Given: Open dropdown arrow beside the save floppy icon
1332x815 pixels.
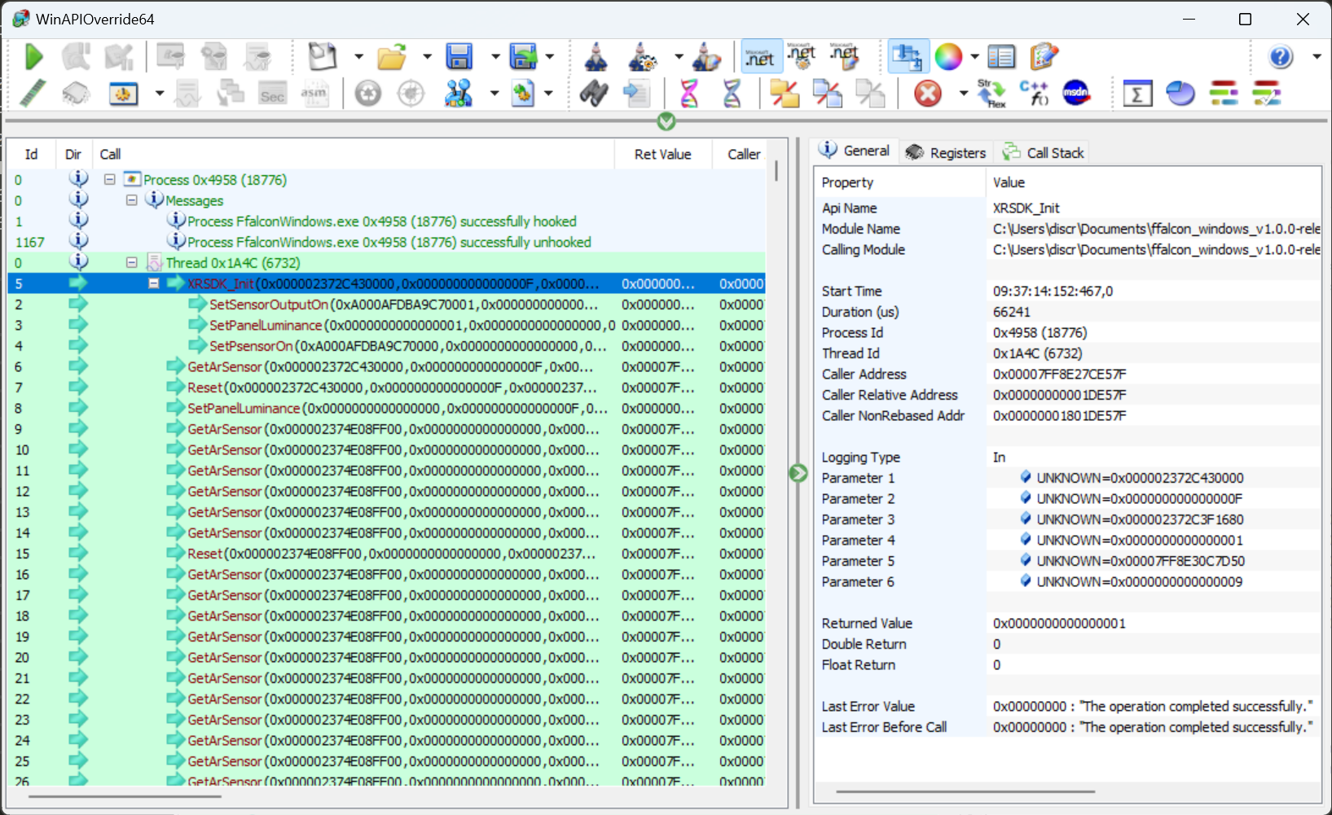Looking at the screenshot, I should pos(495,57).
